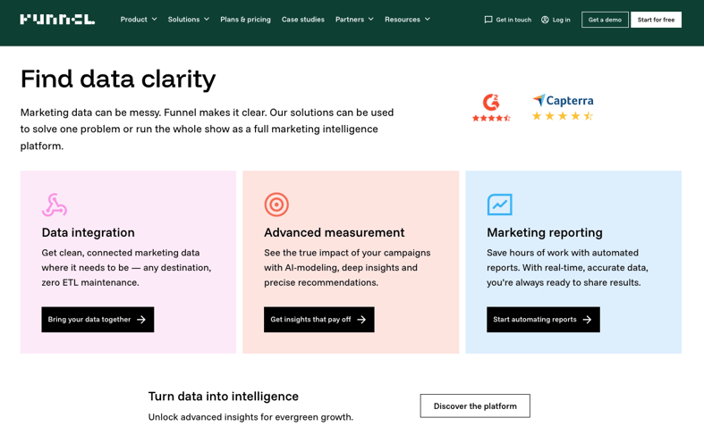Open the Partners dropdown menu

pos(354,20)
